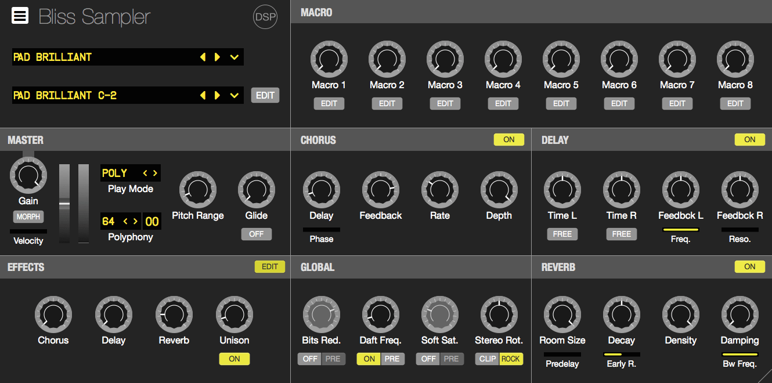Go to previous bank from PAD BRILLIANT
The height and width of the screenshot is (383, 772).
(203, 57)
